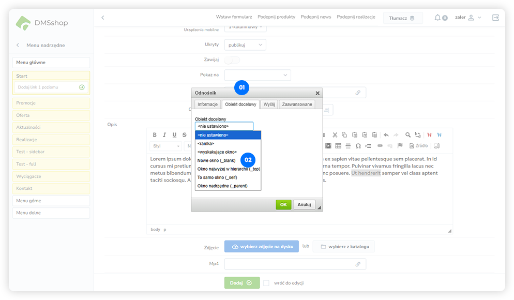The height and width of the screenshot is (300, 514).
Task: Open the Ukryty 'publikuj' dropdown
Action: click(x=245, y=45)
